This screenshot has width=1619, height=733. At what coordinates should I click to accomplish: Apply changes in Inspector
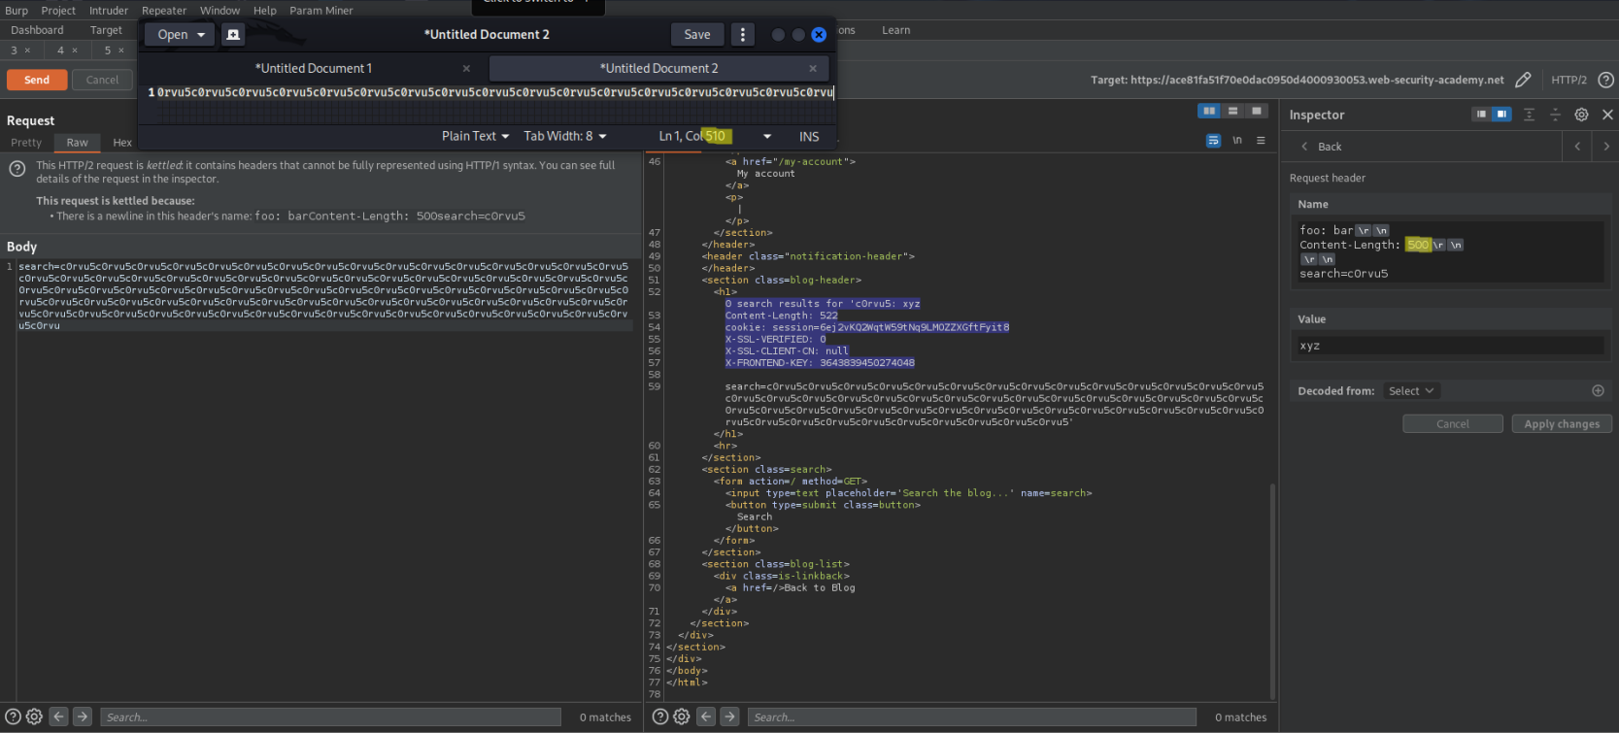(1562, 423)
